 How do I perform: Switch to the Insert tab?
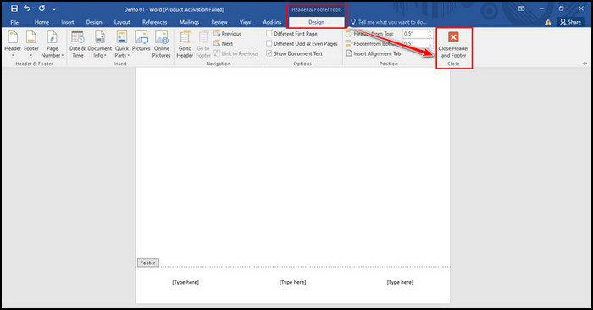coord(68,22)
